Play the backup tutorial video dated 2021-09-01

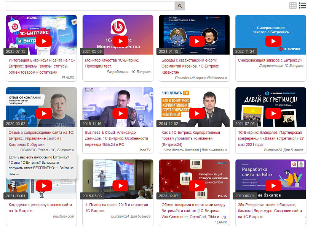point(43,186)
